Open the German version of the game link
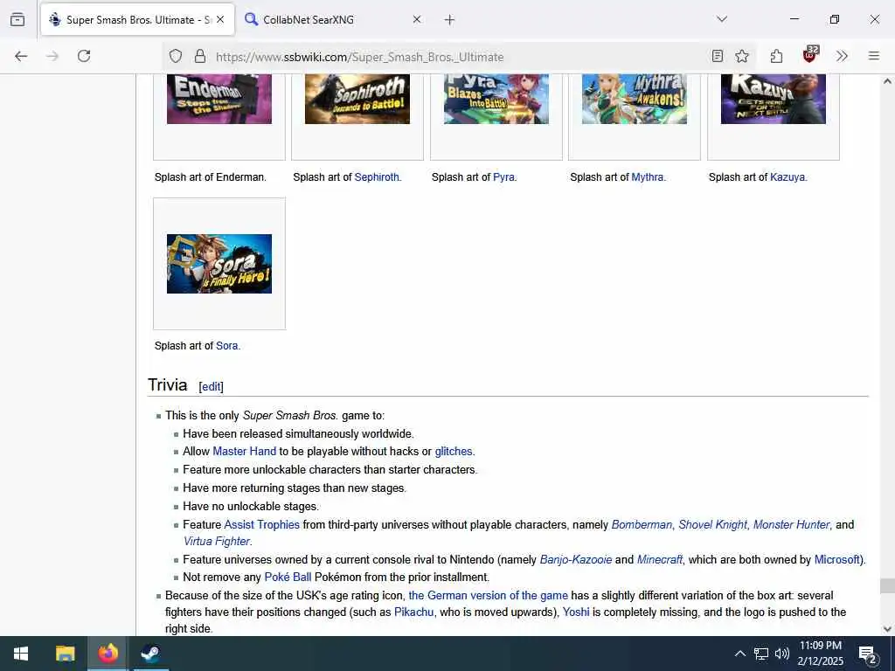The width and height of the screenshot is (895, 671). click(488, 595)
